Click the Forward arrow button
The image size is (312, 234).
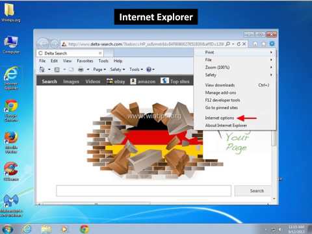(x=54, y=44)
